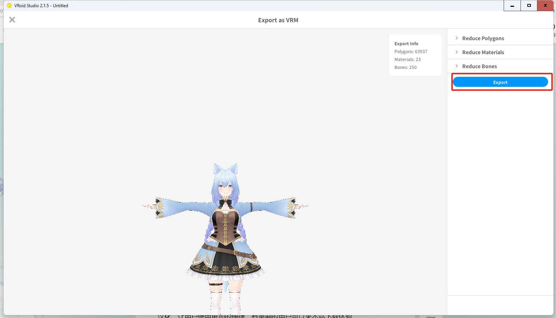Minimize the VRoid Studio window
Image resolution: width=556 pixels, height=318 pixels.
(512, 6)
